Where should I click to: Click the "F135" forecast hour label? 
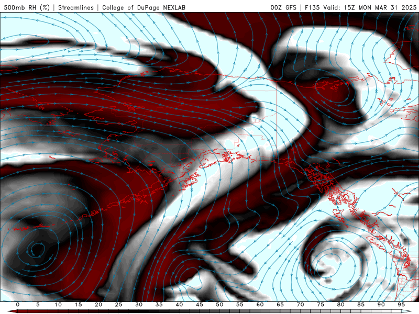(x=312, y=7)
